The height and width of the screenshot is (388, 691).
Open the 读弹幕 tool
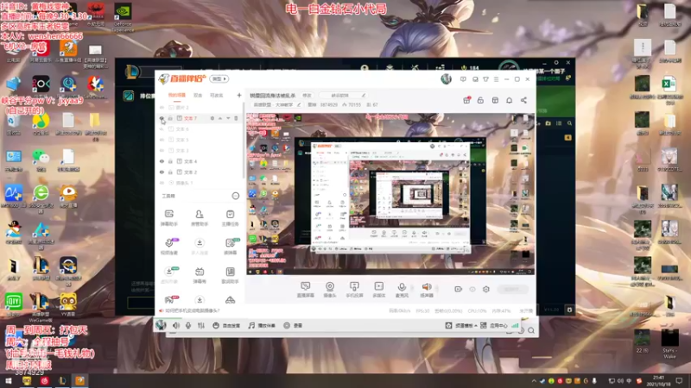230,247
